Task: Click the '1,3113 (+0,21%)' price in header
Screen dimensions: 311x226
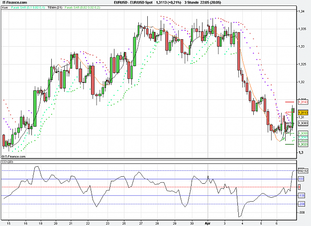Action: click(x=169, y=2)
